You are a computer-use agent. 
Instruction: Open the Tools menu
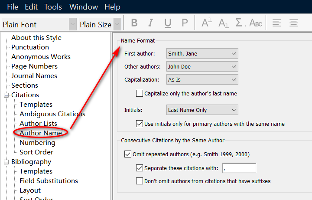click(x=53, y=7)
